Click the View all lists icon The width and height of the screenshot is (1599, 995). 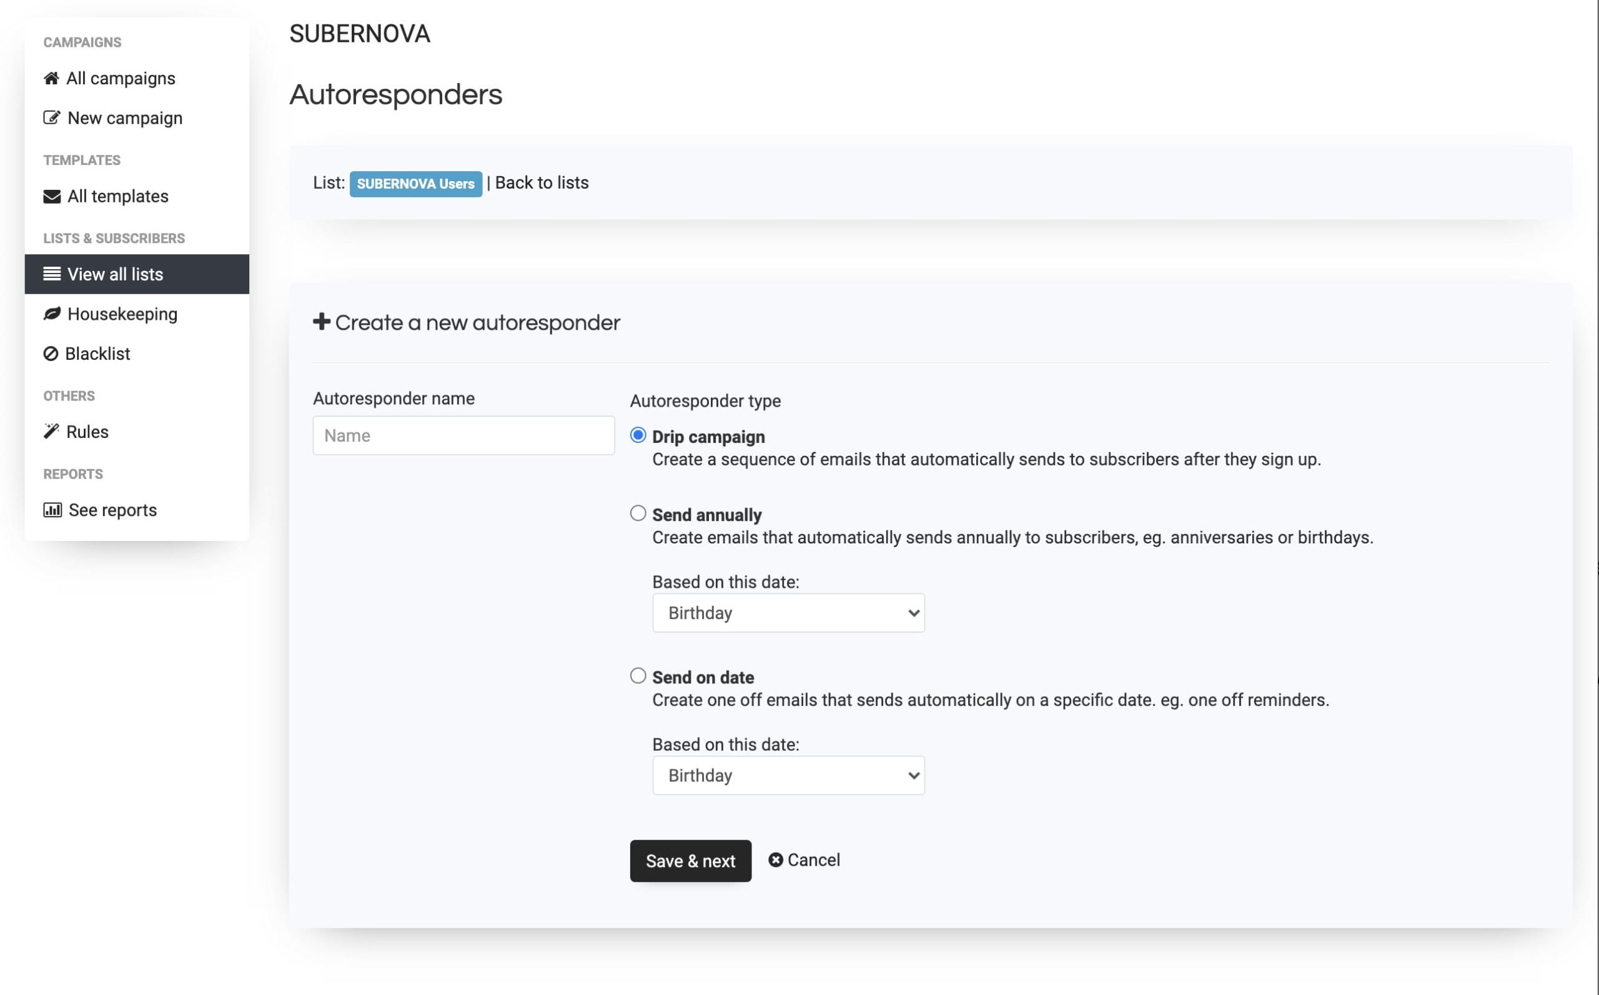pyautogui.click(x=51, y=274)
